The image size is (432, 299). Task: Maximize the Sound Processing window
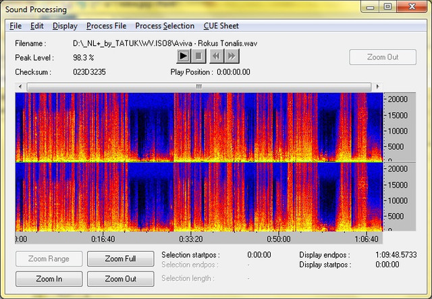tap(388, 7)
